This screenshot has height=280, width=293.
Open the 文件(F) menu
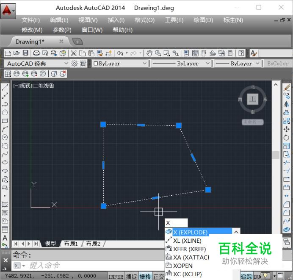(30, 20)
